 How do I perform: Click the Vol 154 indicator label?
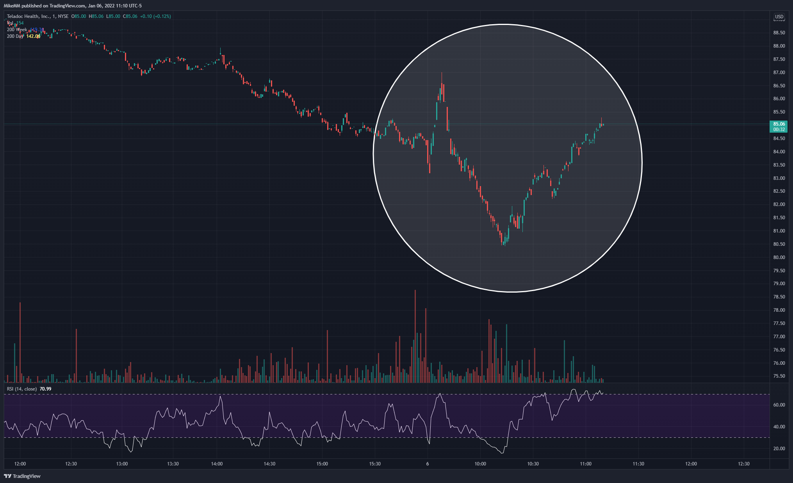pyautogui.click(x=15, y=23)
